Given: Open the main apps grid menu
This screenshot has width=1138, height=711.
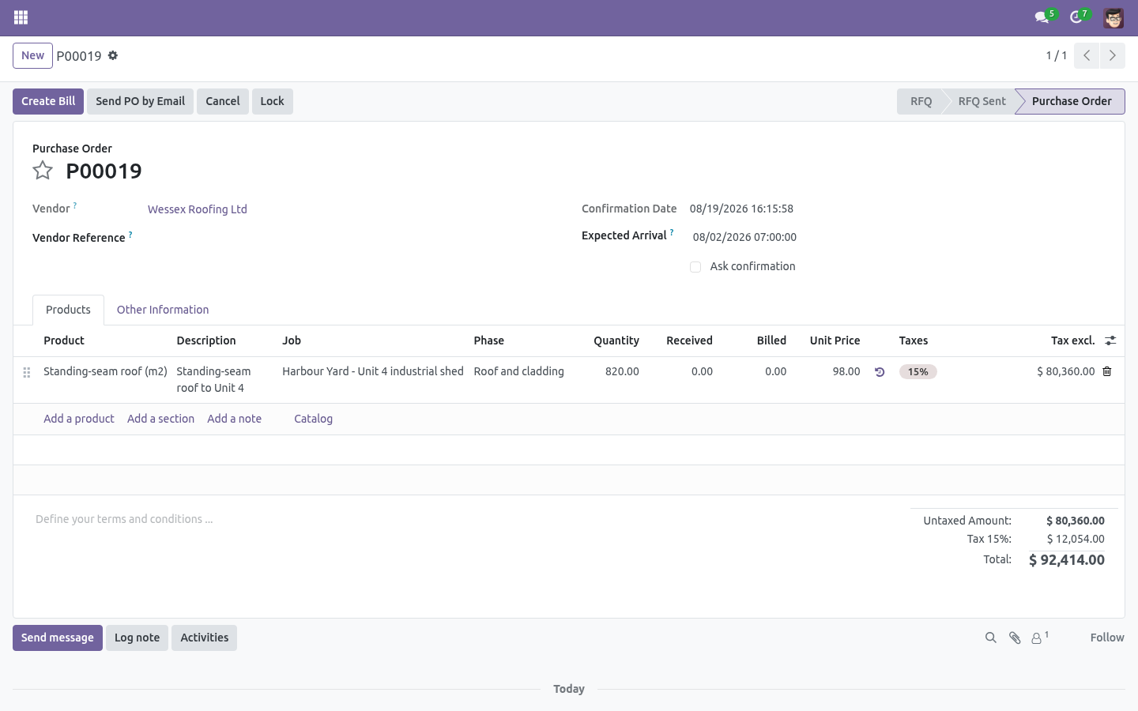Looking at the screenshot, I should click(x=21, y=17).
